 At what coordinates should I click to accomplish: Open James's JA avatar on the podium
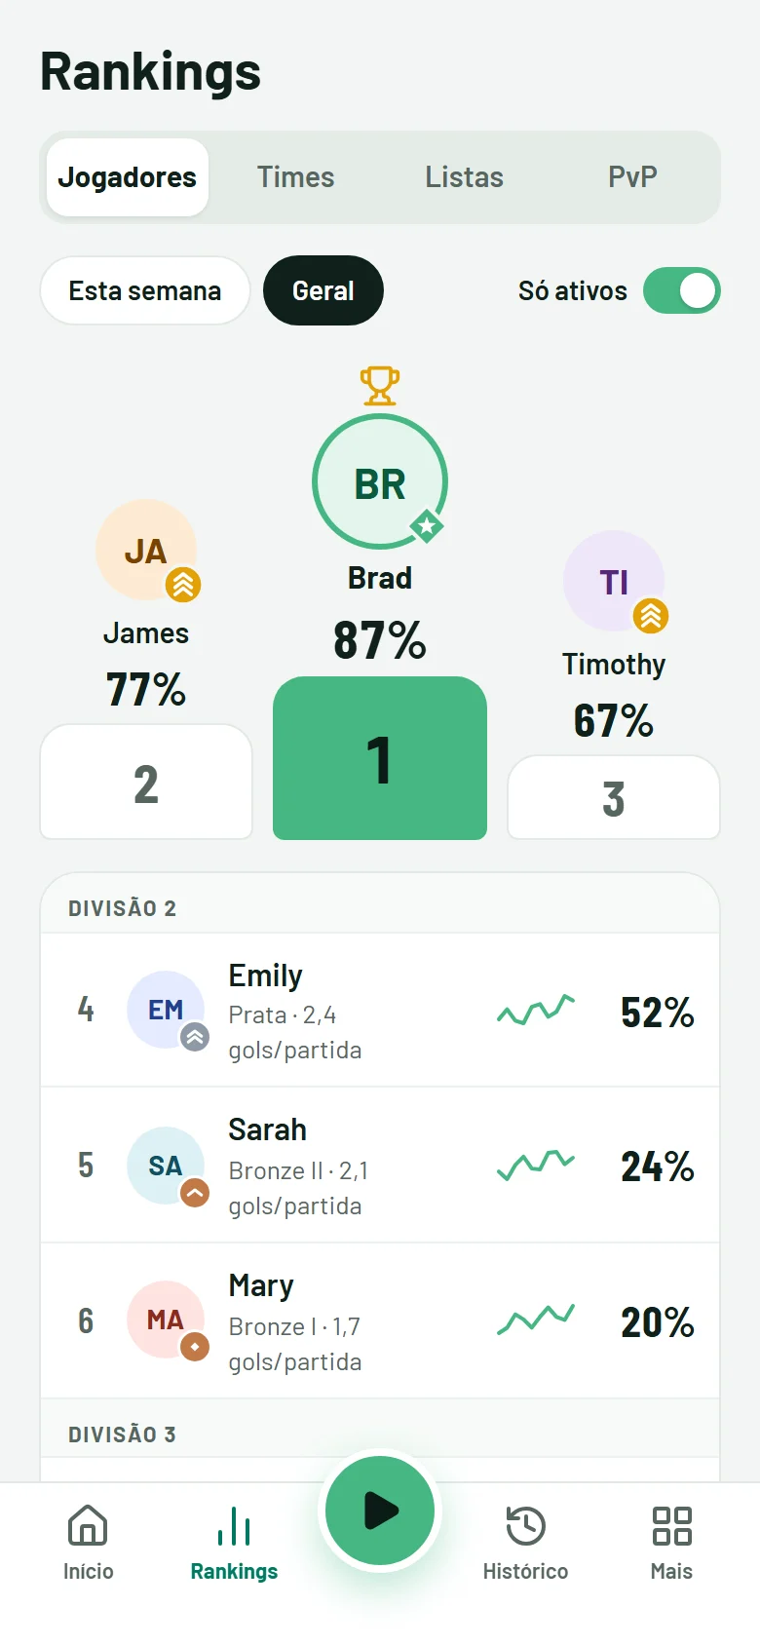click(x=146, y=550)
